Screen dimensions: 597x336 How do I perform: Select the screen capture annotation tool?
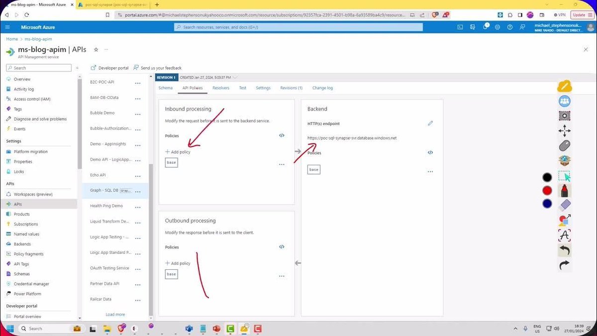pos(564,116)
